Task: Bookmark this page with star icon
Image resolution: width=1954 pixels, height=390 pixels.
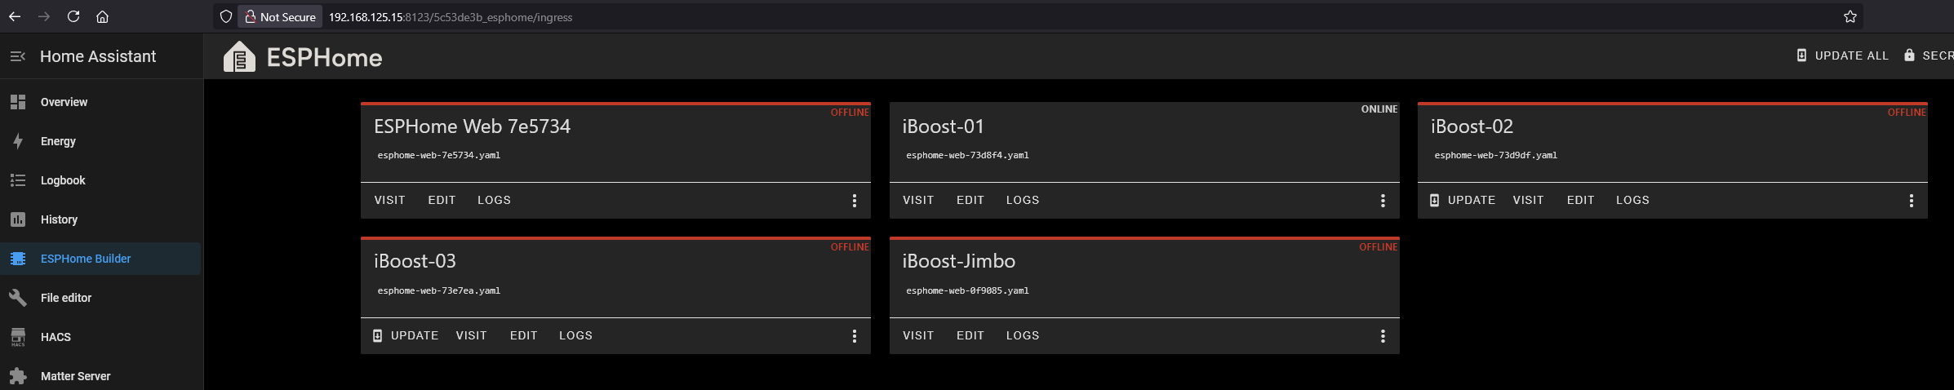Action: [1850, 16]
